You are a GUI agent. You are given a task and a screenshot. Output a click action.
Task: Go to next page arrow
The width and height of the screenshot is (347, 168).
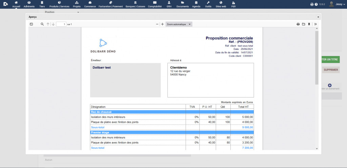tap(53, 24)
